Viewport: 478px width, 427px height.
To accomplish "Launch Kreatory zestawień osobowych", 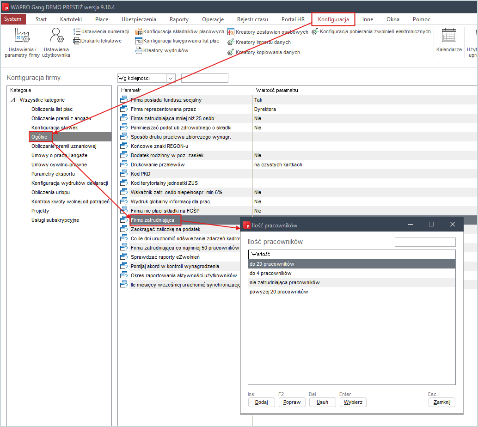I will [268, 32].
